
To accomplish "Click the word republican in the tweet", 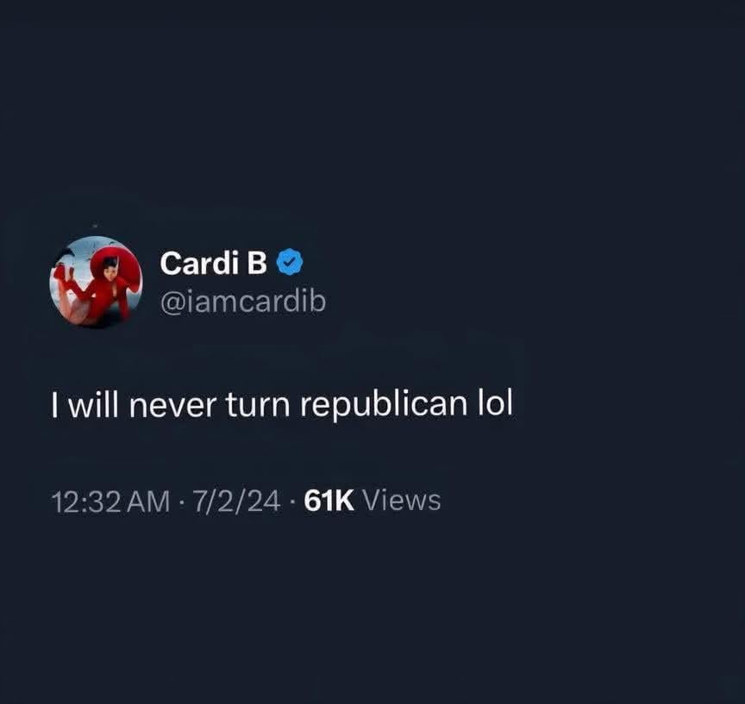I will [x=384, y=406].
